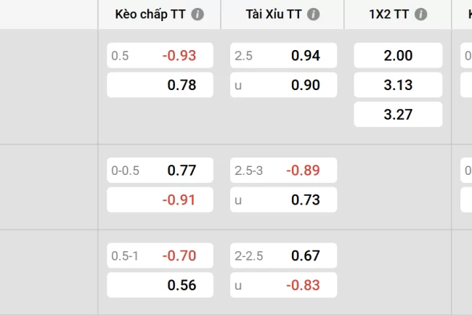
Task: Select under odds -0.83 in third match
Action: pos(284,285)
